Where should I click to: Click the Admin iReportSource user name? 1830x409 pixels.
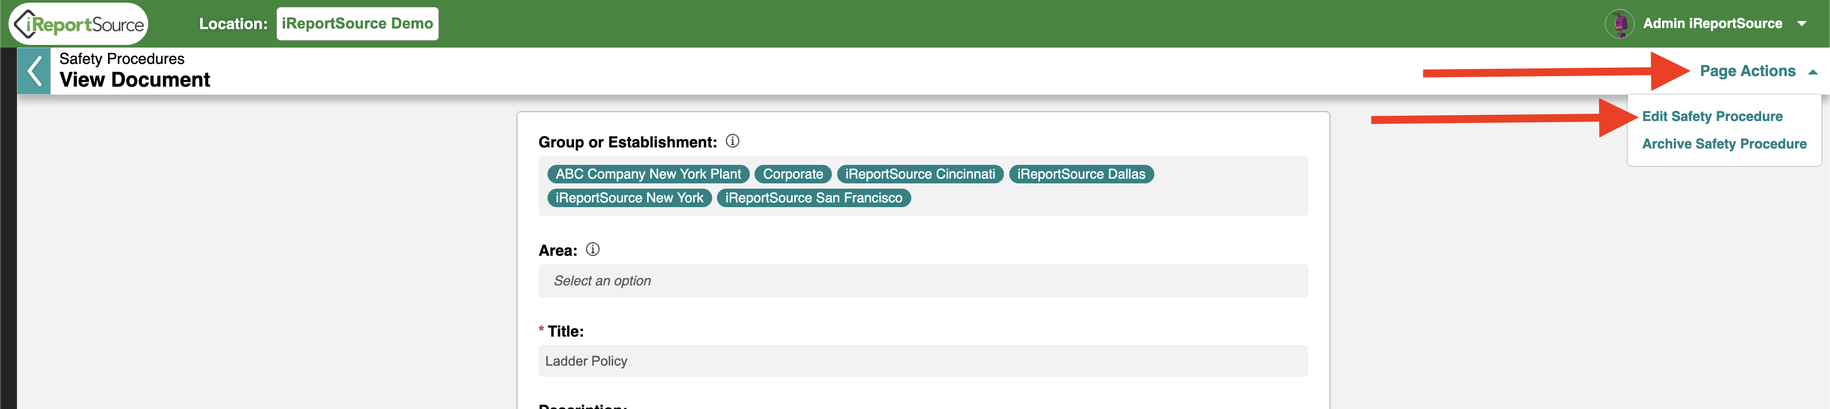tap(1712, 24)
